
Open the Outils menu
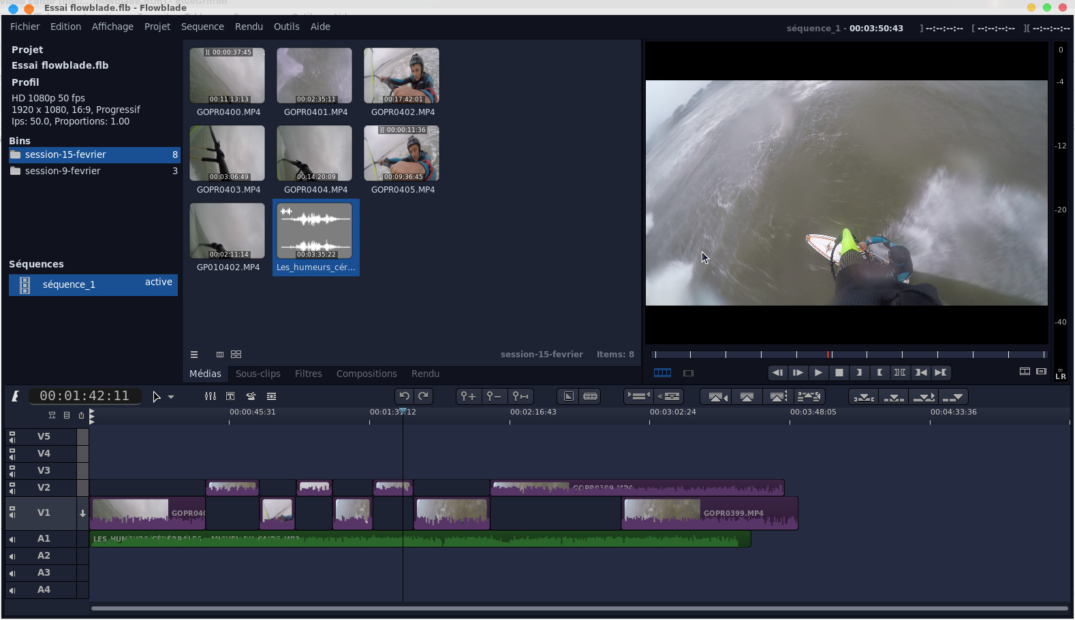[x=287, y=27]
